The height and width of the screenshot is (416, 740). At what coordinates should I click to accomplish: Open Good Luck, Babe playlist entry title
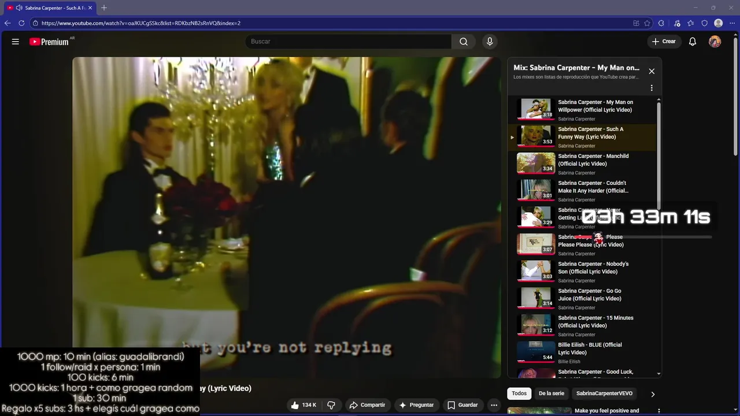595,373
